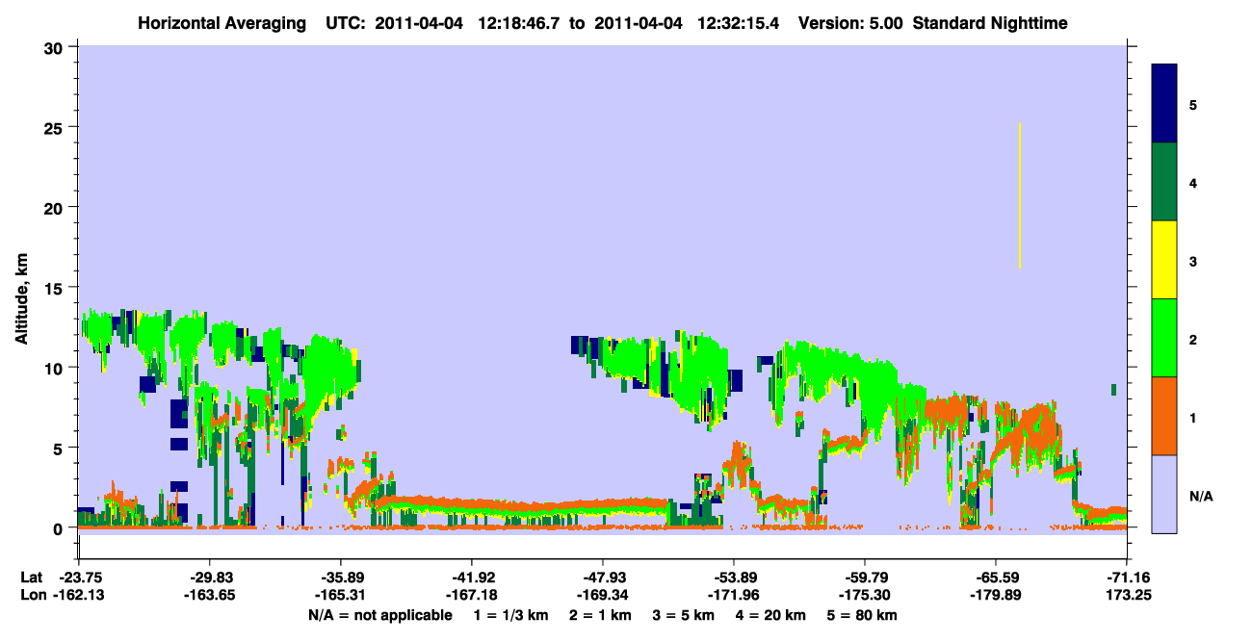Image resolution: width=1252 pixels, height=642 pixels.
Task: Click 'Standard Nighttime' text in title
Action: coord(990,23)
